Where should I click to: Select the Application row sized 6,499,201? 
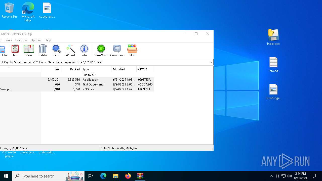click(x=77, y=80)
